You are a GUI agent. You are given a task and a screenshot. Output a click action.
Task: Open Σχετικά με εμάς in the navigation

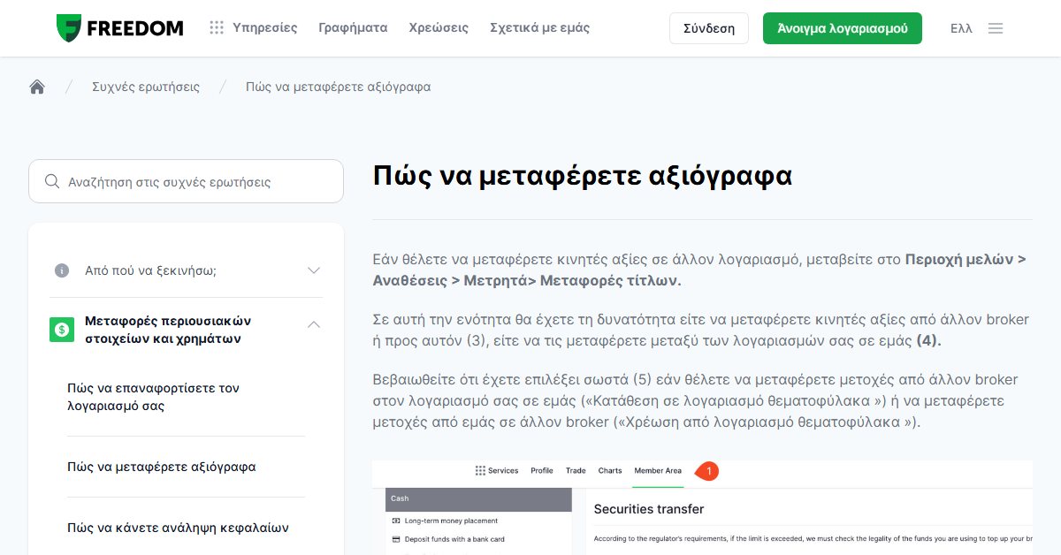(539, 27)
